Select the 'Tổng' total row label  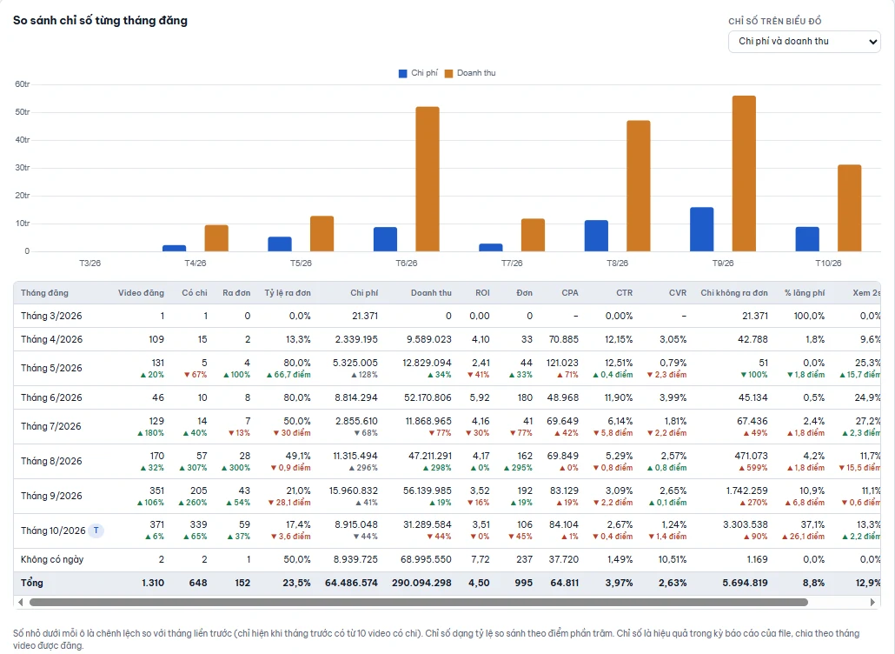pyautogui.click(x=32, y=584)
